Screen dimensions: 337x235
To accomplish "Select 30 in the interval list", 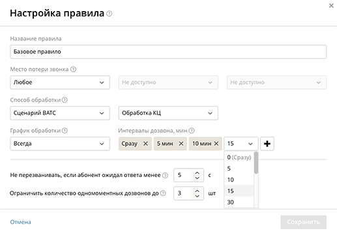I will tap(239, 202).
